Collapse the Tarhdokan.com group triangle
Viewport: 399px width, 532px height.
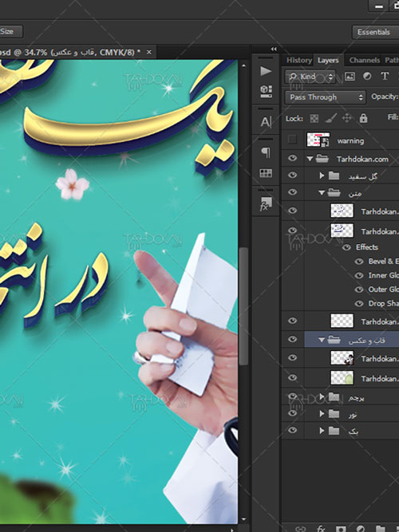pos(310,159)
